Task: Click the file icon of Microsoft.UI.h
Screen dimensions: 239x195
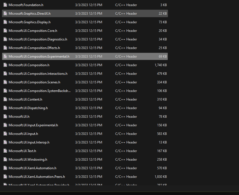Action: click(5, 117)
